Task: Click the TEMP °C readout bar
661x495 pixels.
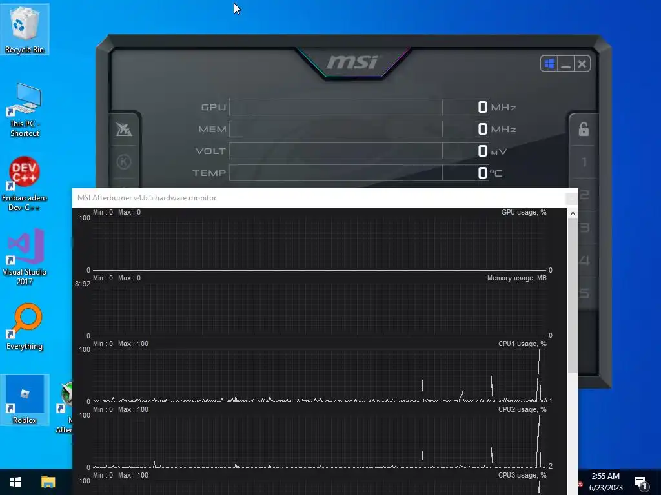Action: coord(359,173)
